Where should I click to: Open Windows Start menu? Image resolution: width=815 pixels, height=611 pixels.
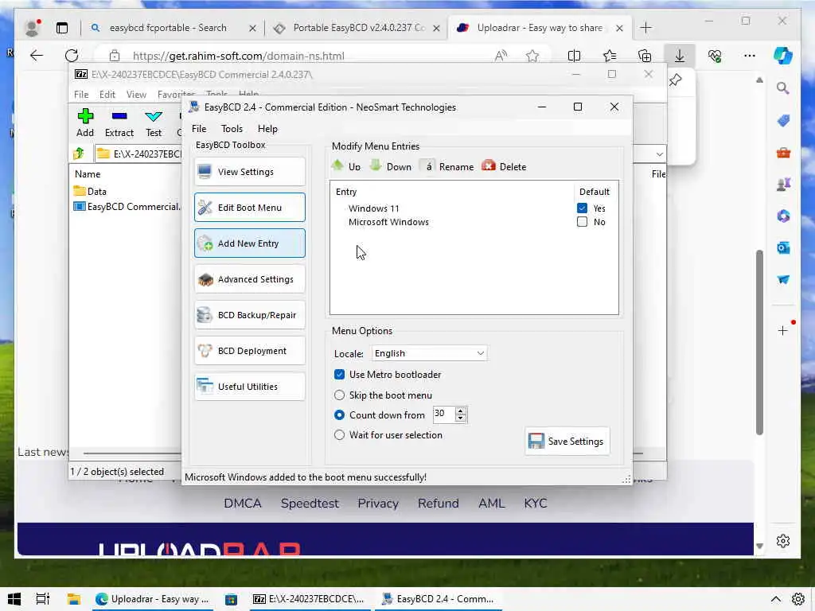pos(14,599)
